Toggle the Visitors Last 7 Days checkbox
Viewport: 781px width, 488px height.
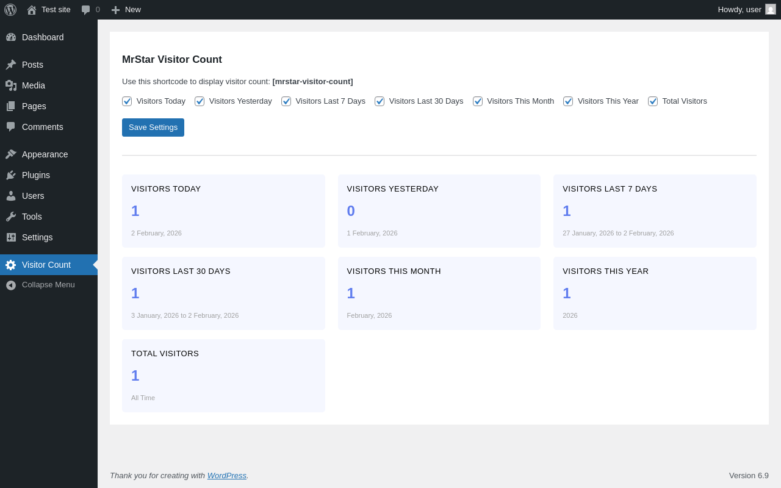286,101
